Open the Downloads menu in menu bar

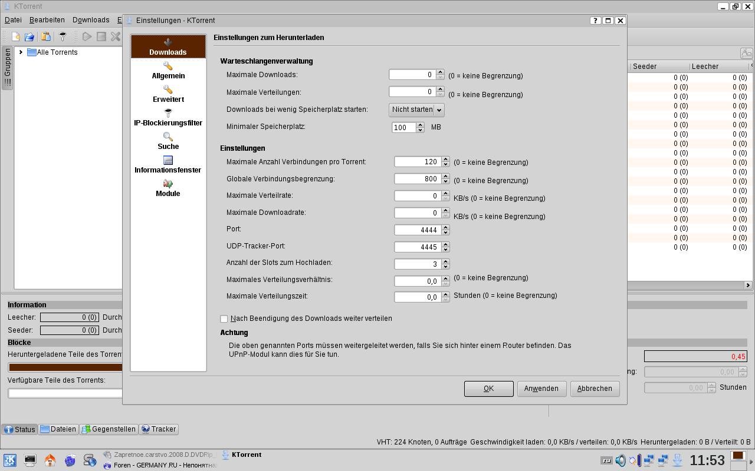tap(91, 20)
